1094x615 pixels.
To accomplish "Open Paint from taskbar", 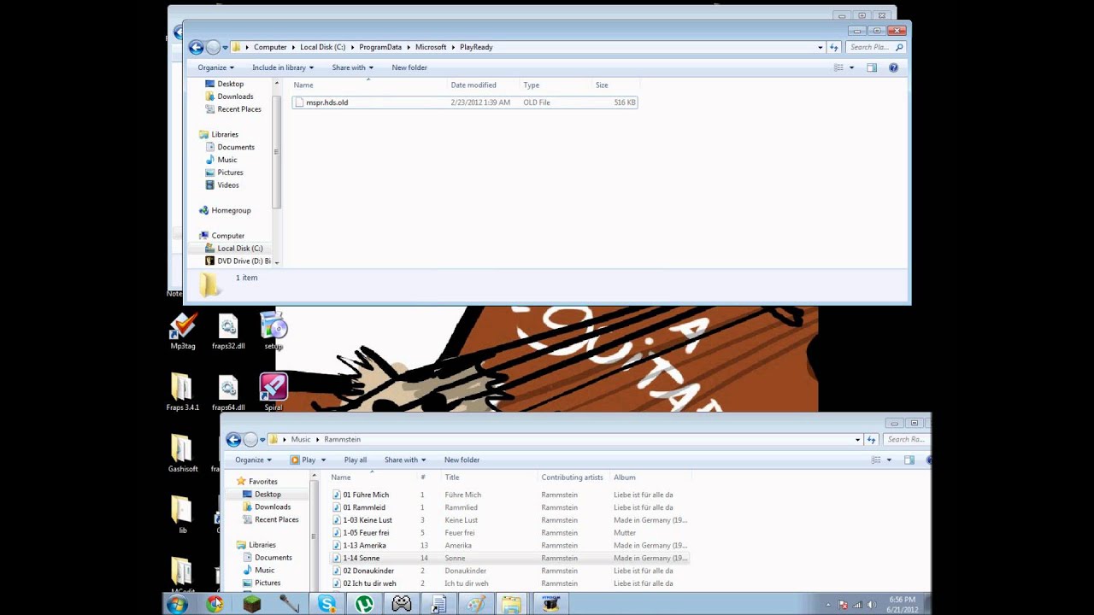I will [x=476, y=605].
